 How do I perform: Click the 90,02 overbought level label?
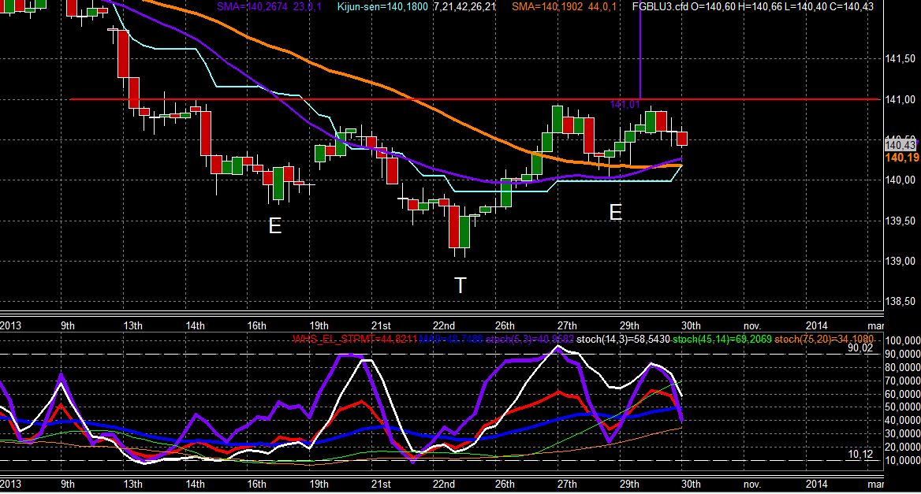click(x=860, y=348)
